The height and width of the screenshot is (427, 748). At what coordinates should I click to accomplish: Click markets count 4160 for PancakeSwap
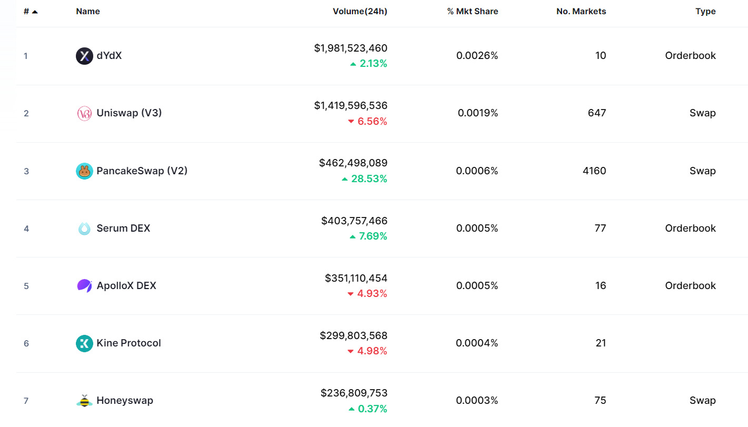point(594,171)
